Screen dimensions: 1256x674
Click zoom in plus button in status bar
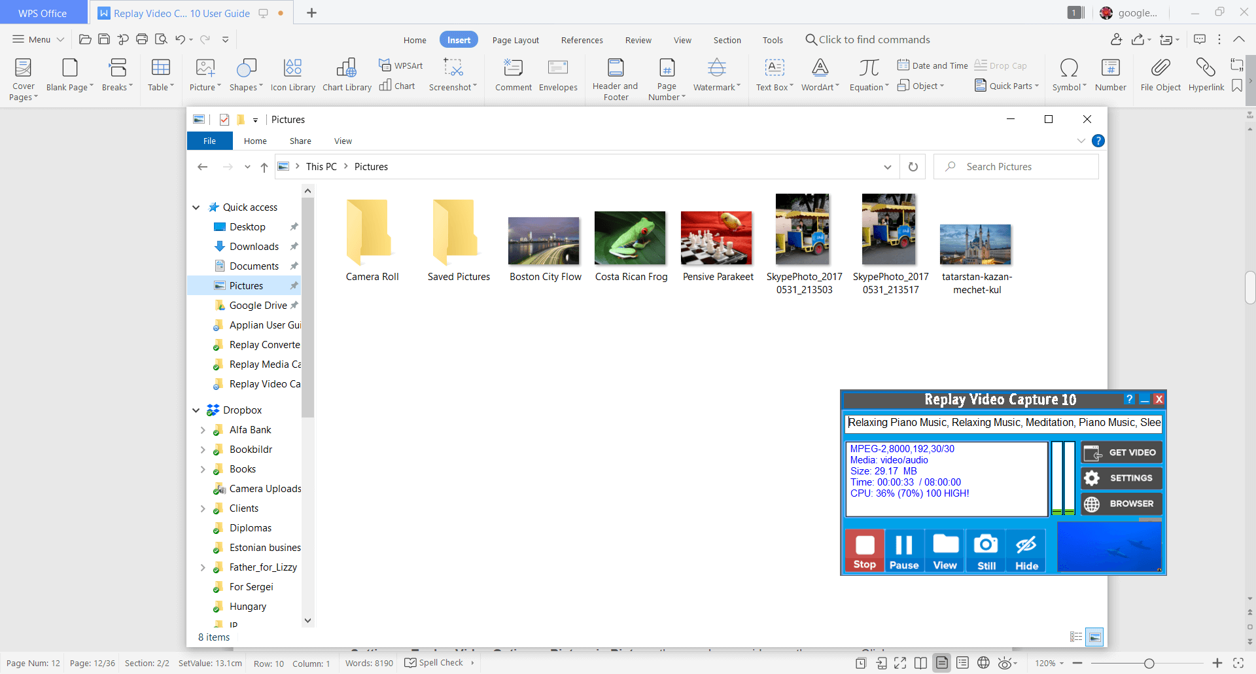click(1217, 663)
